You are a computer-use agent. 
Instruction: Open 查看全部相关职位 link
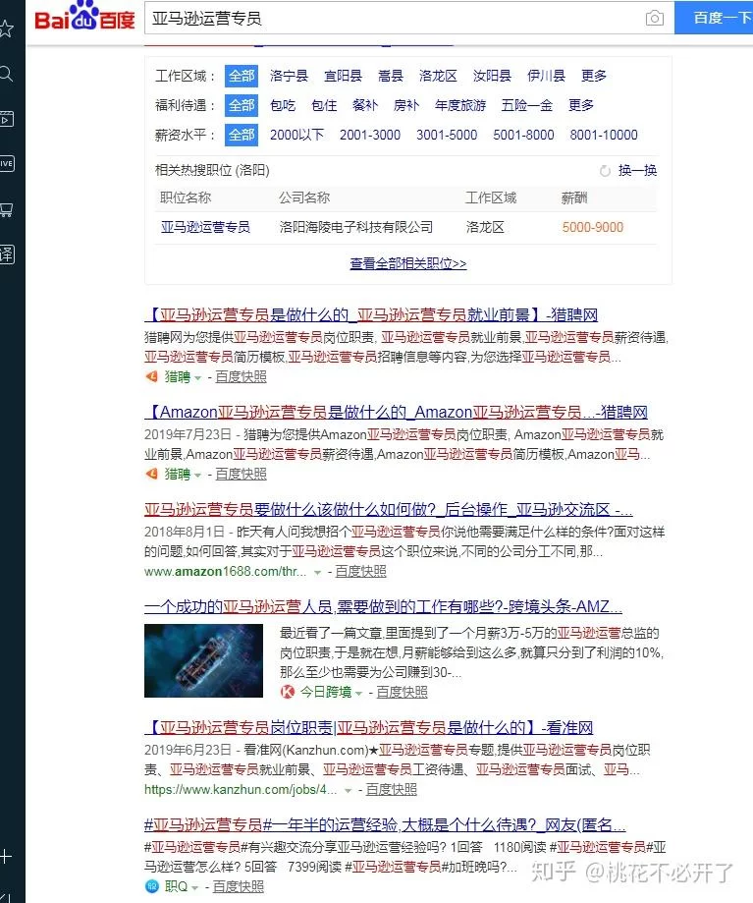click(x=407, y=263)
